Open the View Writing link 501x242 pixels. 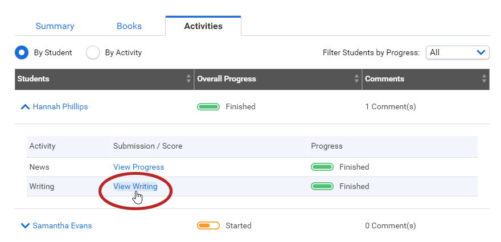coord(135,186)
